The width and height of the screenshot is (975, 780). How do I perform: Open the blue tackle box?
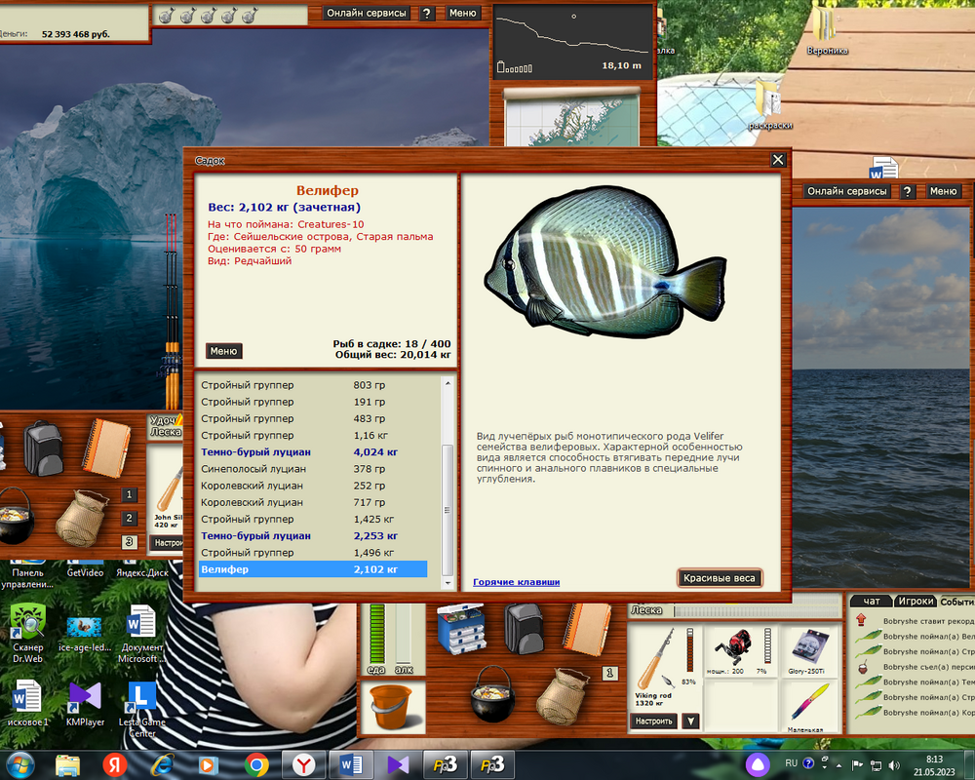[x=461, y=630]
